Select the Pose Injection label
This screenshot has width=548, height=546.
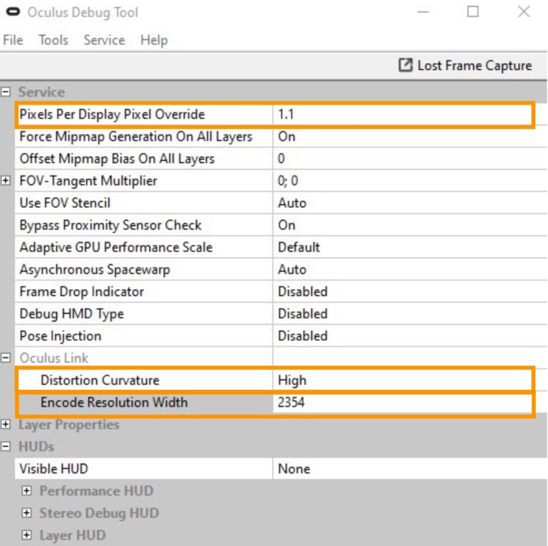click(x=60, y=336)
